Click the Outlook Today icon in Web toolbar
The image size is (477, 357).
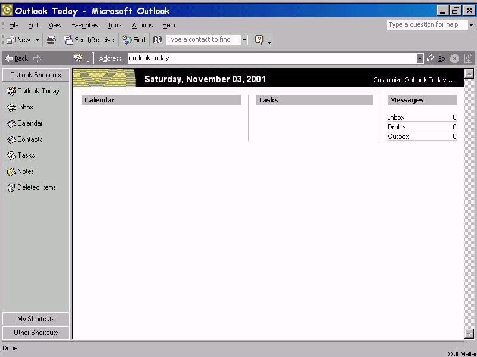pyautogui.click(x=78, y=58)
